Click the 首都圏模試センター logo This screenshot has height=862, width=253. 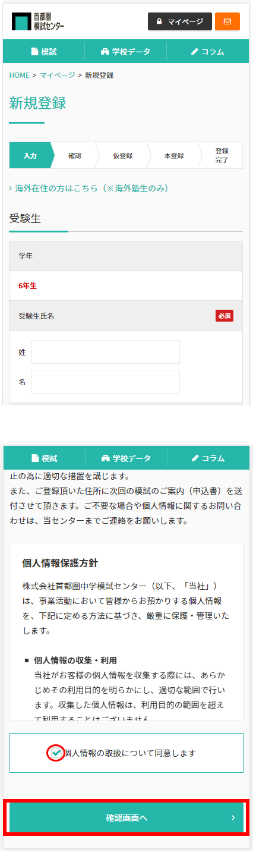coord(38,21)
